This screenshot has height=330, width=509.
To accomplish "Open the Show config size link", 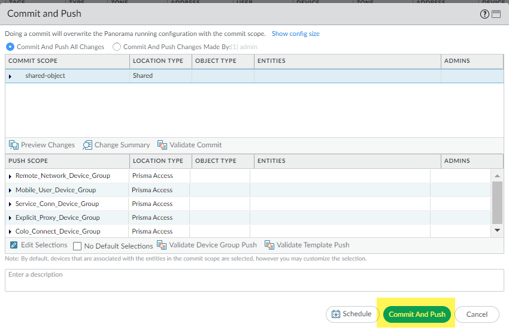I will (295, 34).
